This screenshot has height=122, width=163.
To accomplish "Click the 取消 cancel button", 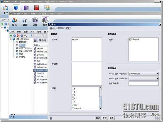I will (x=111, y=118).
